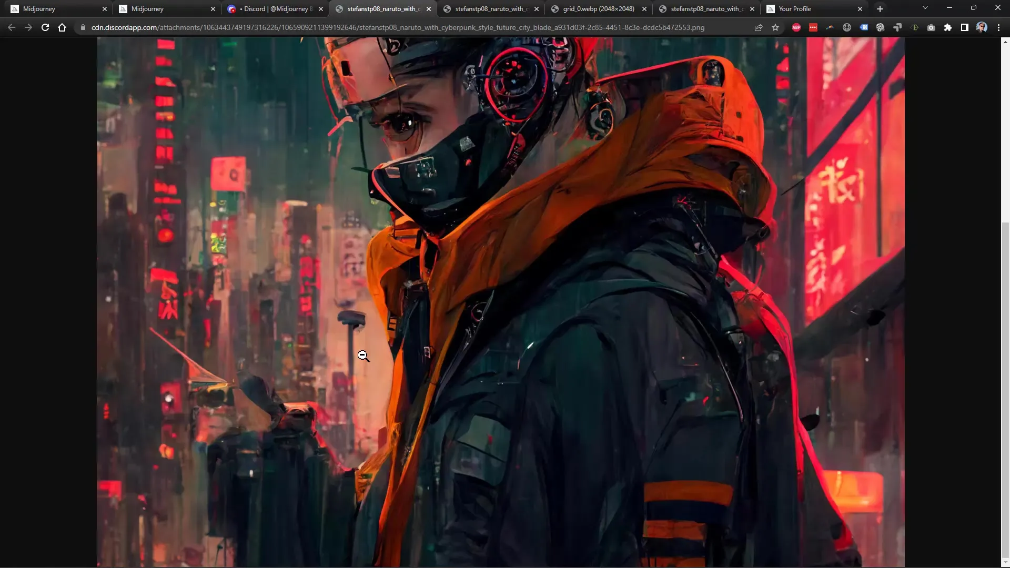Open the grey circular pin extension
Image resolution: width=1010 pixels, height=568 pixels.
(x=847, y=27)
